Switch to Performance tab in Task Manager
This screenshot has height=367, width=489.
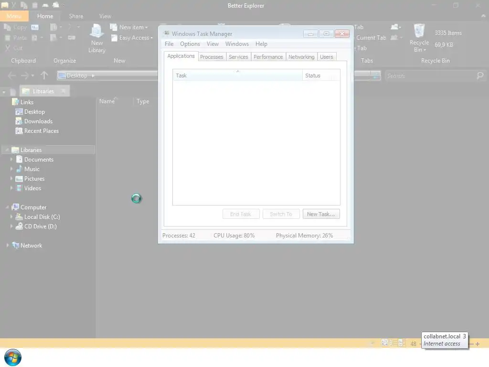268,57
